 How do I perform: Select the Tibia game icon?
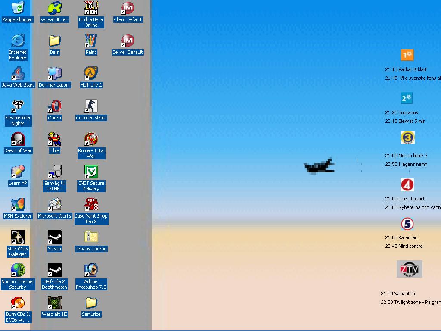coord(55,139)
